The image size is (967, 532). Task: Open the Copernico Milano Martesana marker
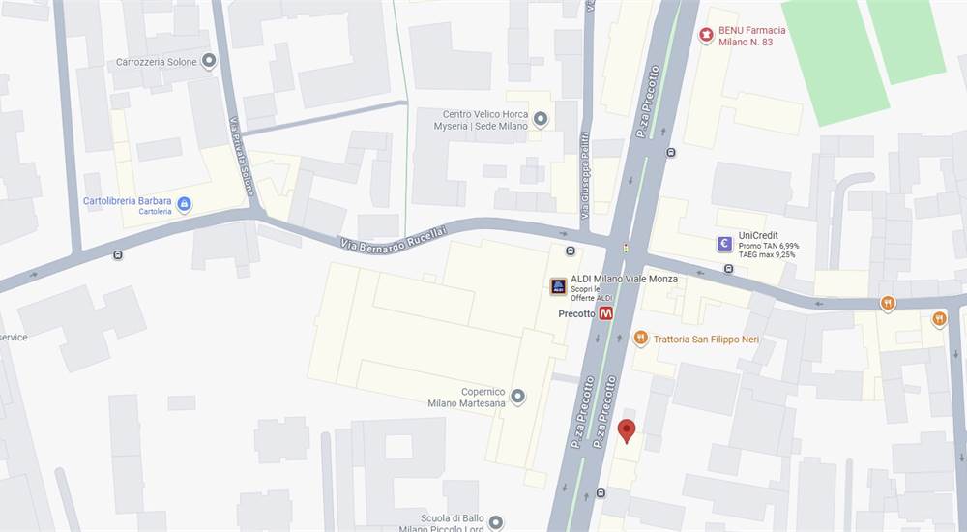pos(518,397)
